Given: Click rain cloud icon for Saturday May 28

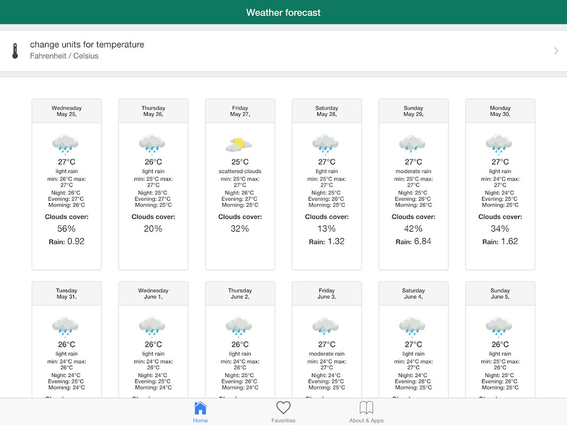Looking at the screenshot, I should pos(325,144).
